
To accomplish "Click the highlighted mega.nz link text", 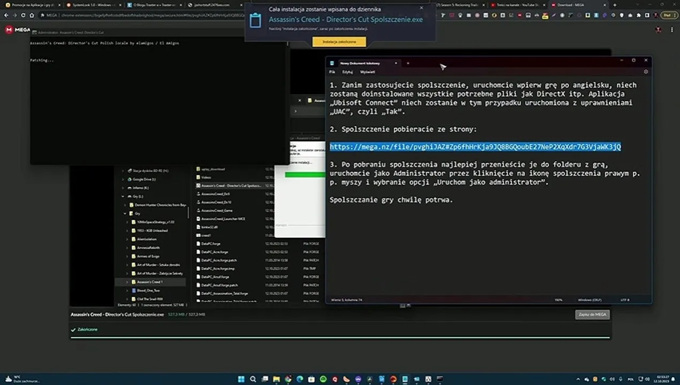I will [475, 147].
